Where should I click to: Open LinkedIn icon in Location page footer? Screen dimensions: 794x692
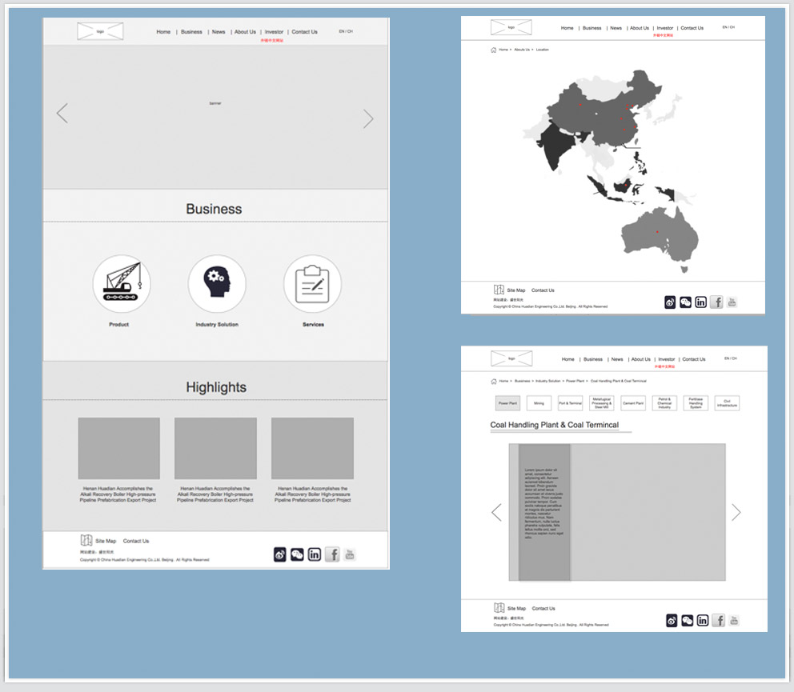(701, 302)
